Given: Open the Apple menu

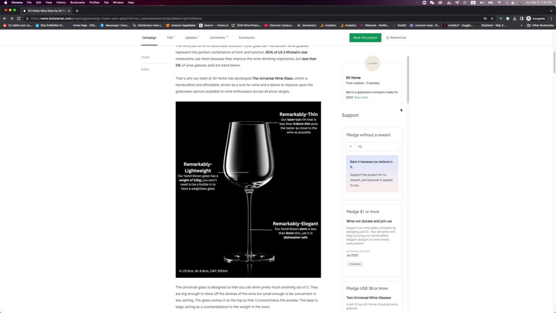Looking at the screenshot, I should coord(5,3).
